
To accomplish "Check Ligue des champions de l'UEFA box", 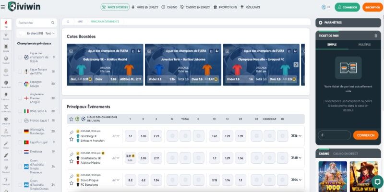I will point(20,57).
